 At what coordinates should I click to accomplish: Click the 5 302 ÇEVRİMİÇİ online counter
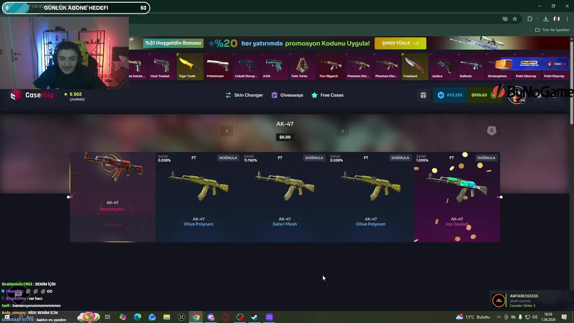pyautogui.click(x=74, y=96)
